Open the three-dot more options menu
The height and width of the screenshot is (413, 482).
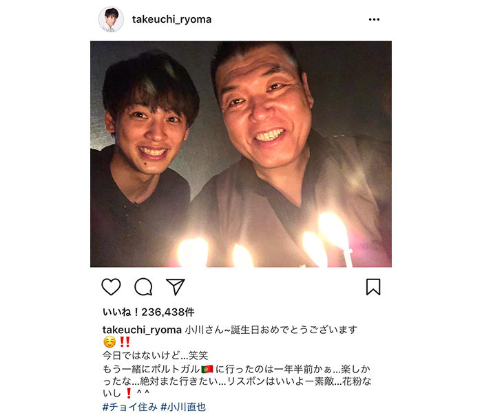pos(374,19)
